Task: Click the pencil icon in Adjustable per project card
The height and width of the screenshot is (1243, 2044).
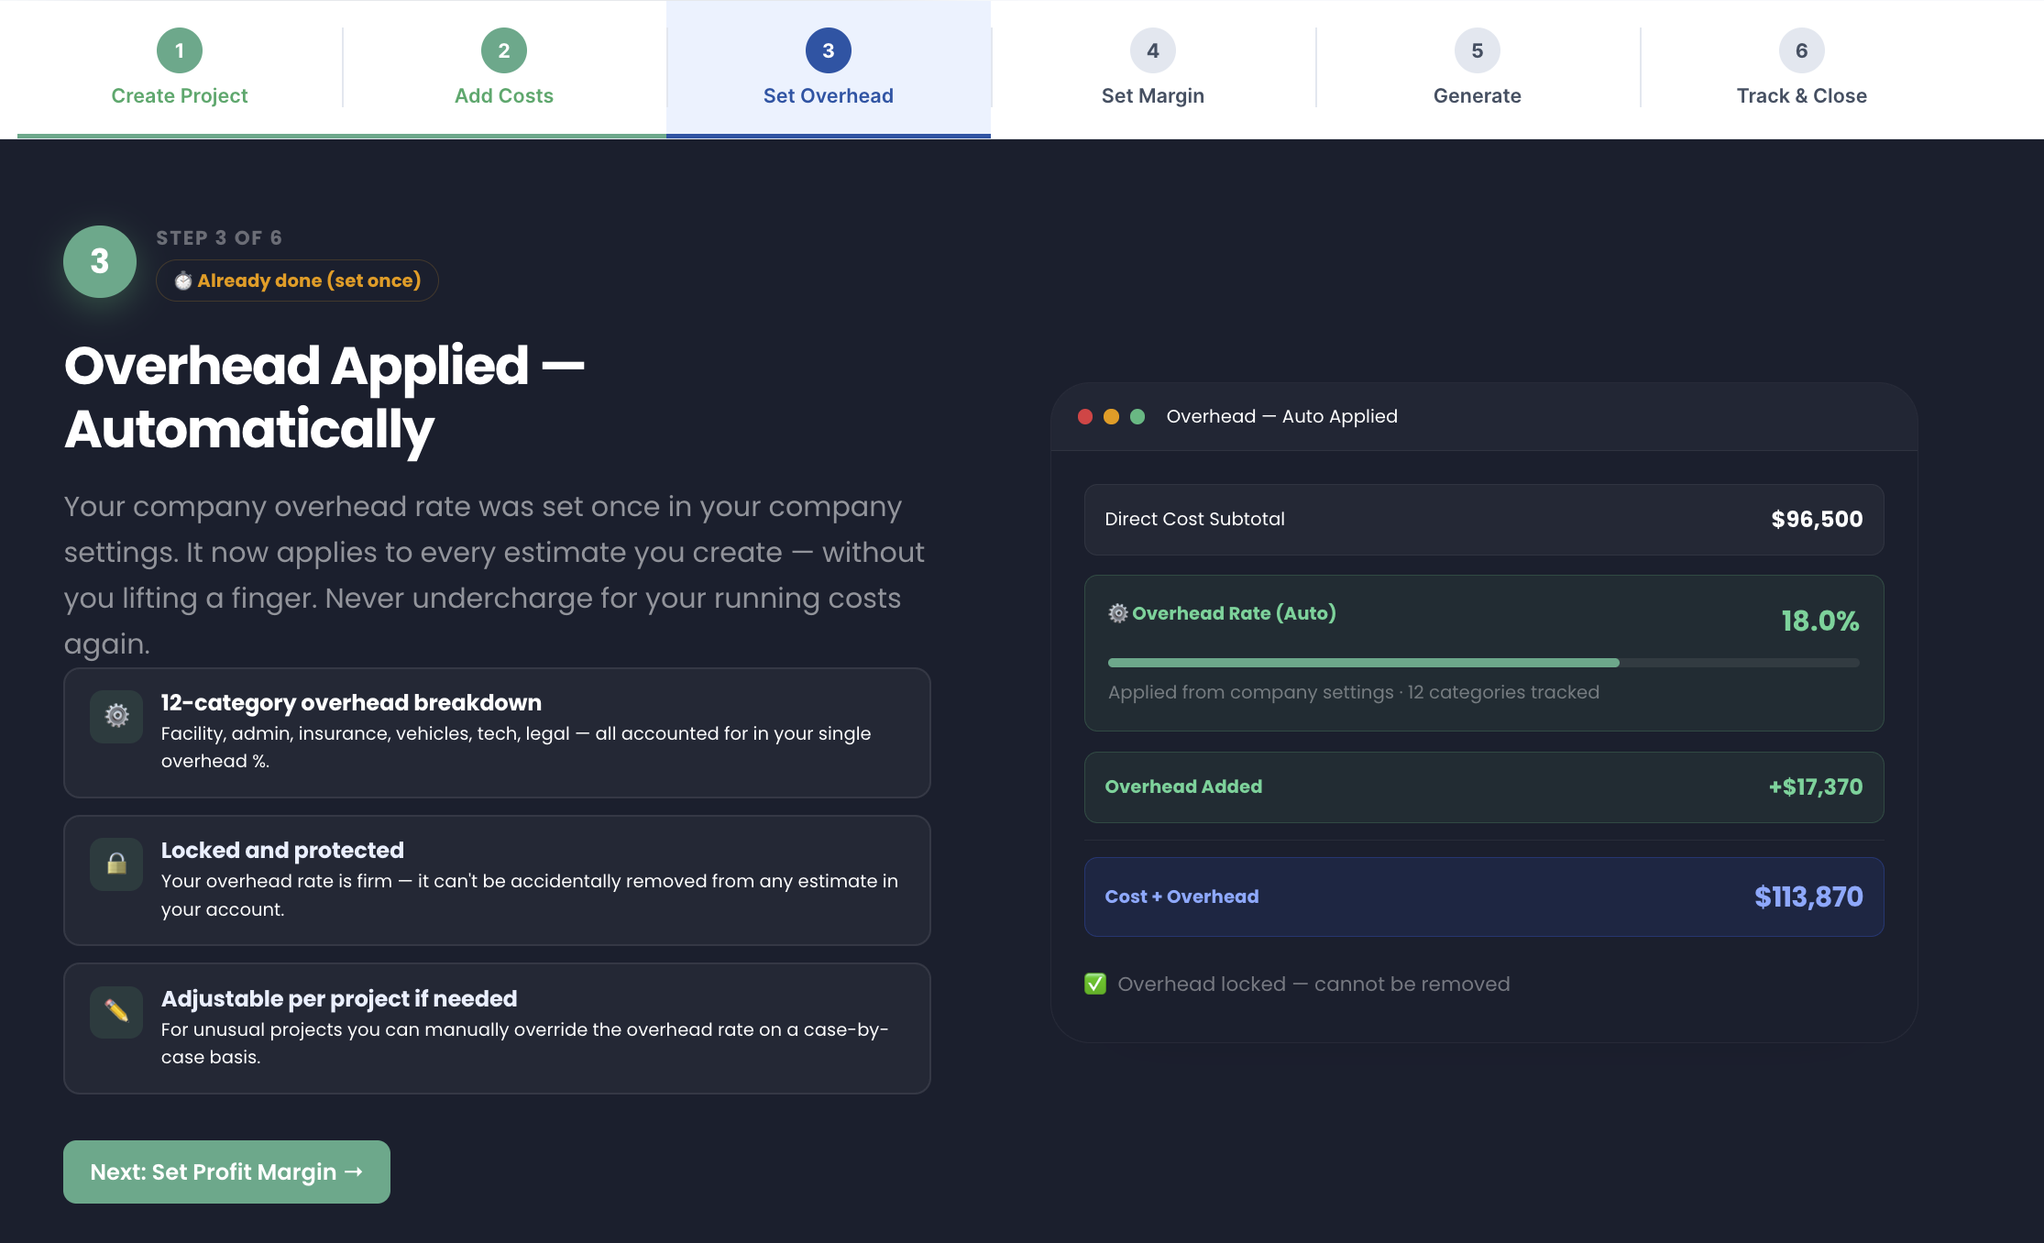Action: (116, 1012)
